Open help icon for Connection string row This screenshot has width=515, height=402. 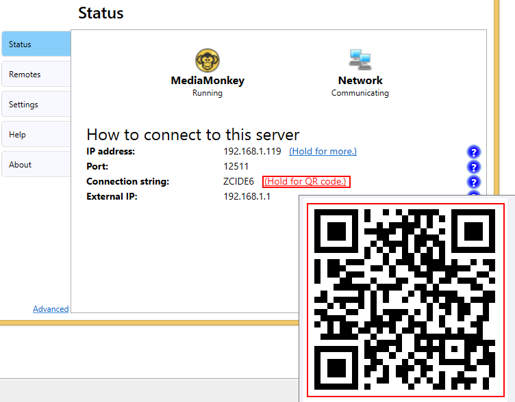click(474, 182)
